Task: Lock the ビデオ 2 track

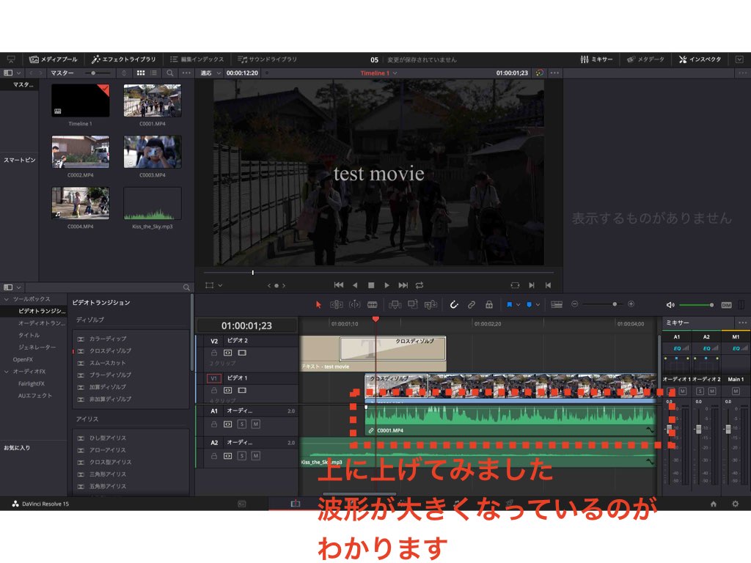Action: 214,353
